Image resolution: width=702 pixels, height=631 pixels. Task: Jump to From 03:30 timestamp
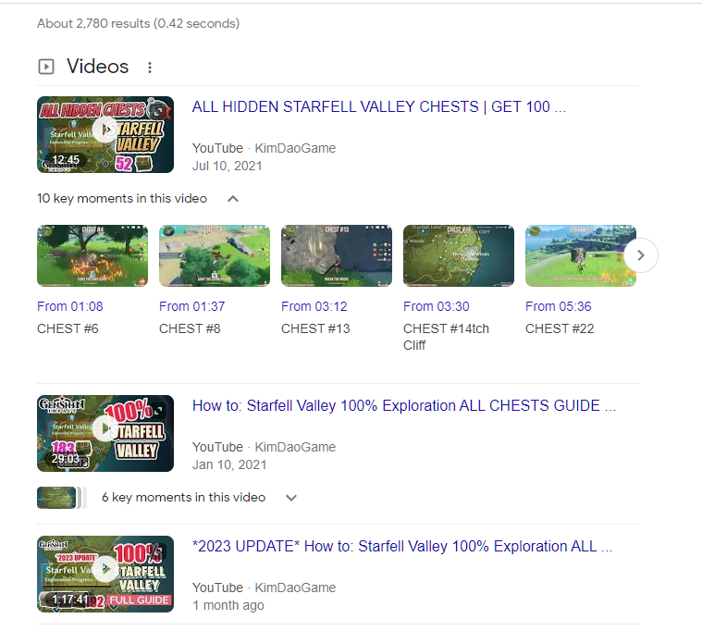click(436, 306)
